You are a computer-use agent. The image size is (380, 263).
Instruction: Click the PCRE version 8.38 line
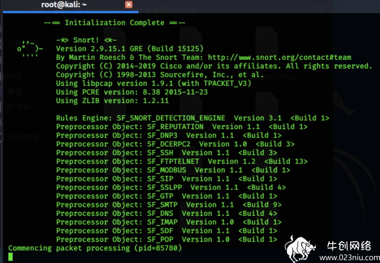132,92
